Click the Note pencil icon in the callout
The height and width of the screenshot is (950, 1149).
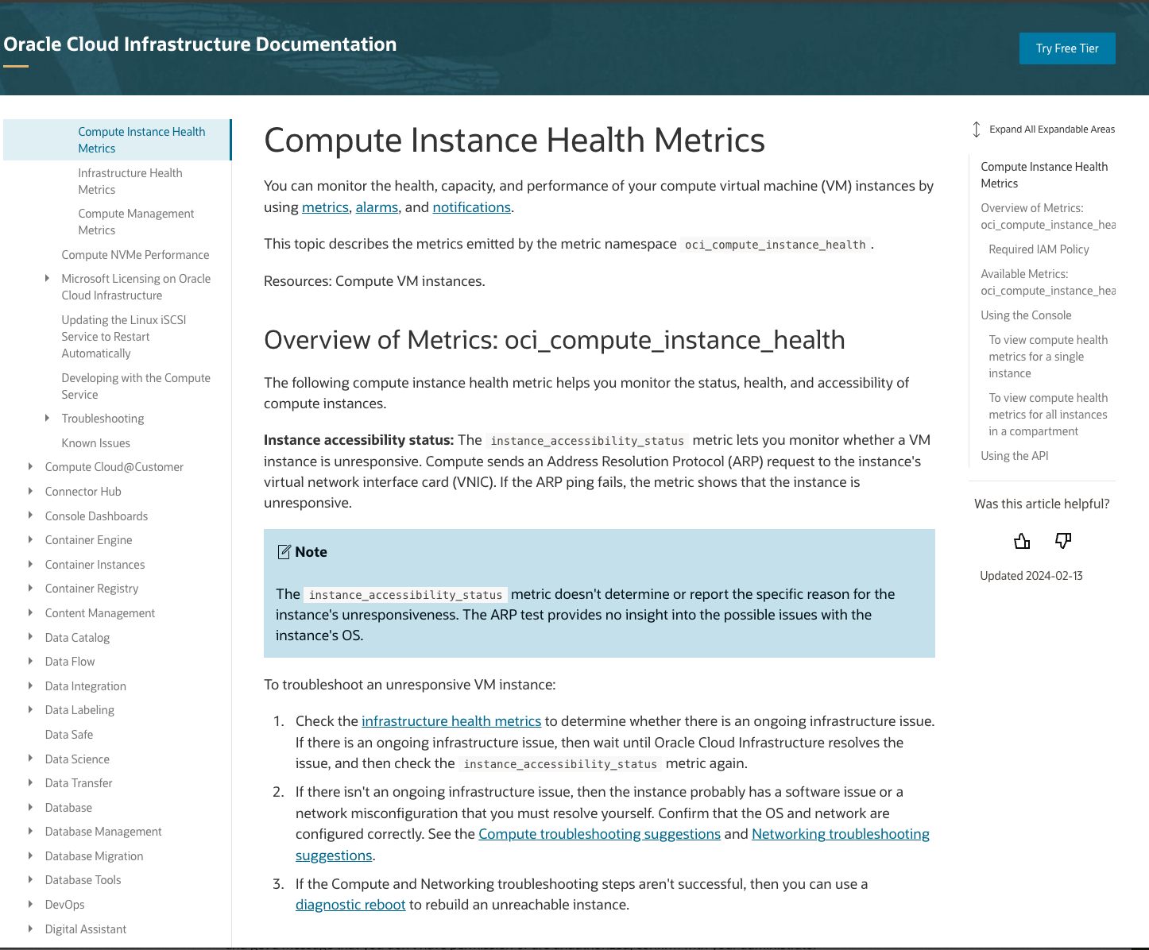[x=284, y=551]
